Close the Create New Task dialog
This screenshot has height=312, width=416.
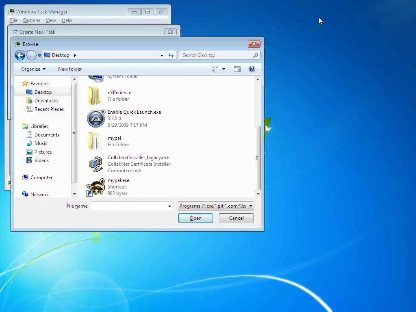(x=170, y=32)
